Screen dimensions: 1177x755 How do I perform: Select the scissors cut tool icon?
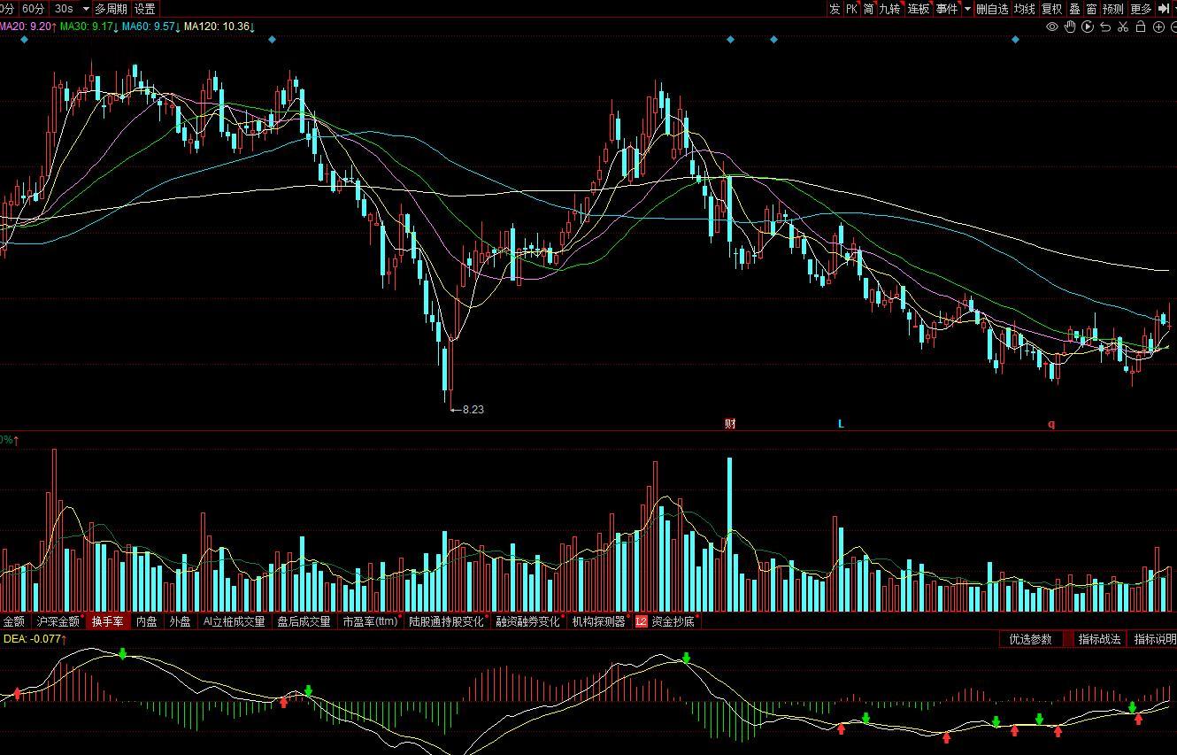click(x=1123, y=27)
